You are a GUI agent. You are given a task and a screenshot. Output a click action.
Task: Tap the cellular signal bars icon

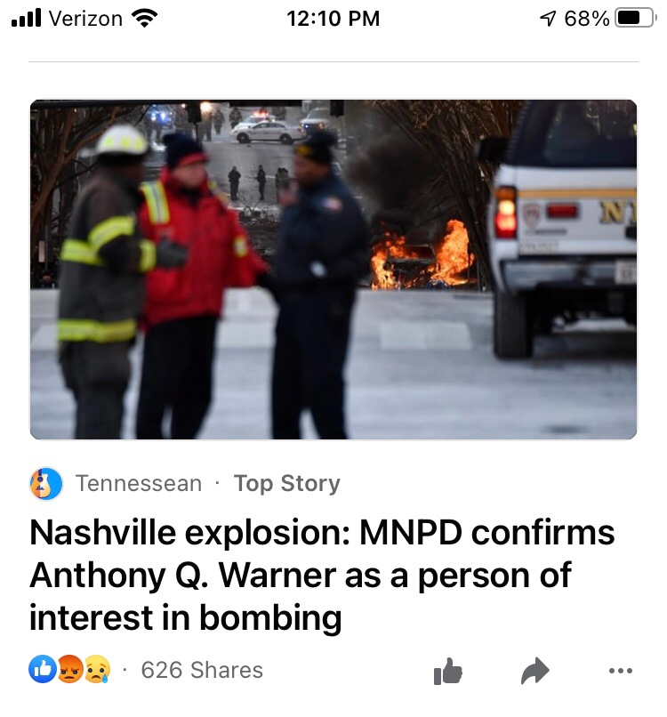tap(26, 19)
